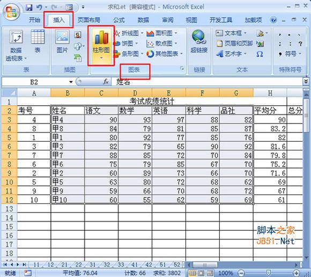Select the 插入 (Insert) tab

58,20
